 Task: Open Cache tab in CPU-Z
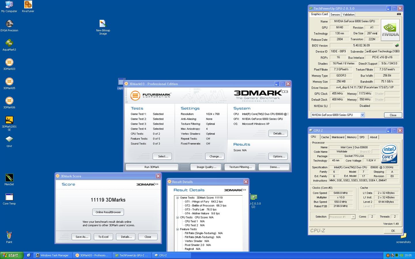pyautogui.click(x=325, y=137)
